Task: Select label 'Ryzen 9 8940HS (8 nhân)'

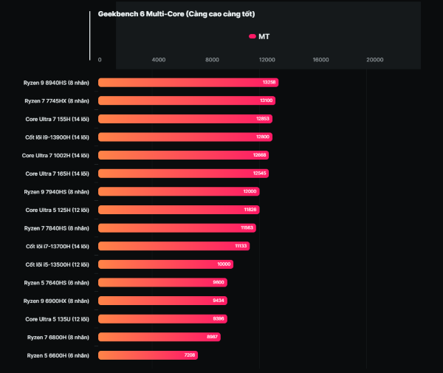Action: pos(56,83)
